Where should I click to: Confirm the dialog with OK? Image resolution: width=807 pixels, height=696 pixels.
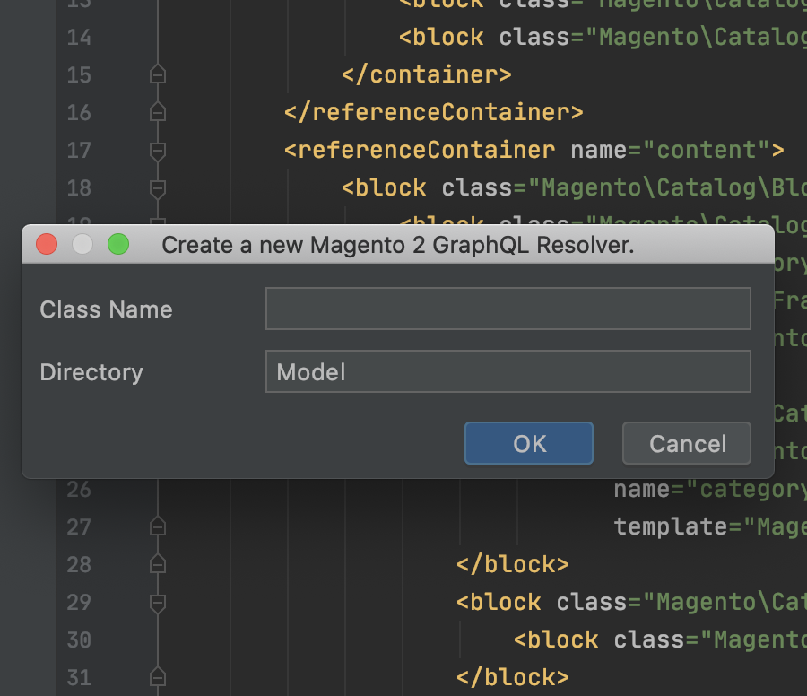point(528,443)
